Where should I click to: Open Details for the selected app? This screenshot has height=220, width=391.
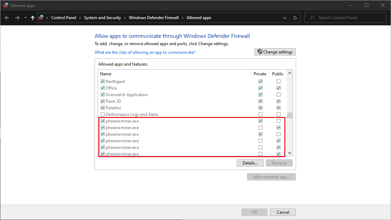[250, 163]
